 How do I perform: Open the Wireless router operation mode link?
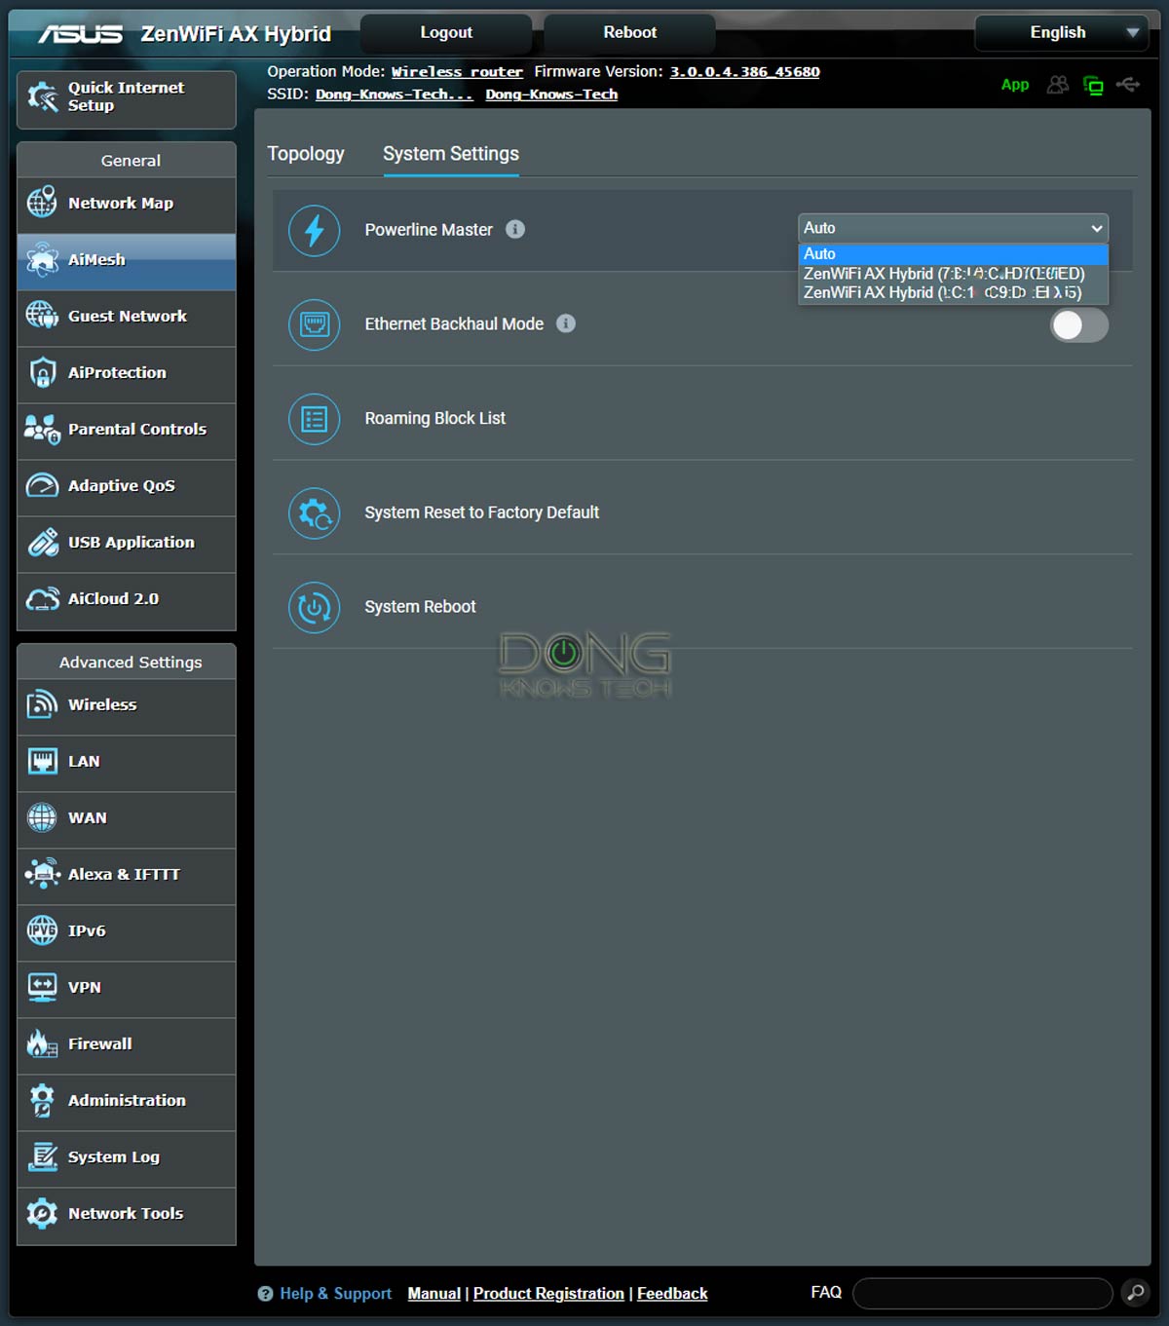[457, 72]
